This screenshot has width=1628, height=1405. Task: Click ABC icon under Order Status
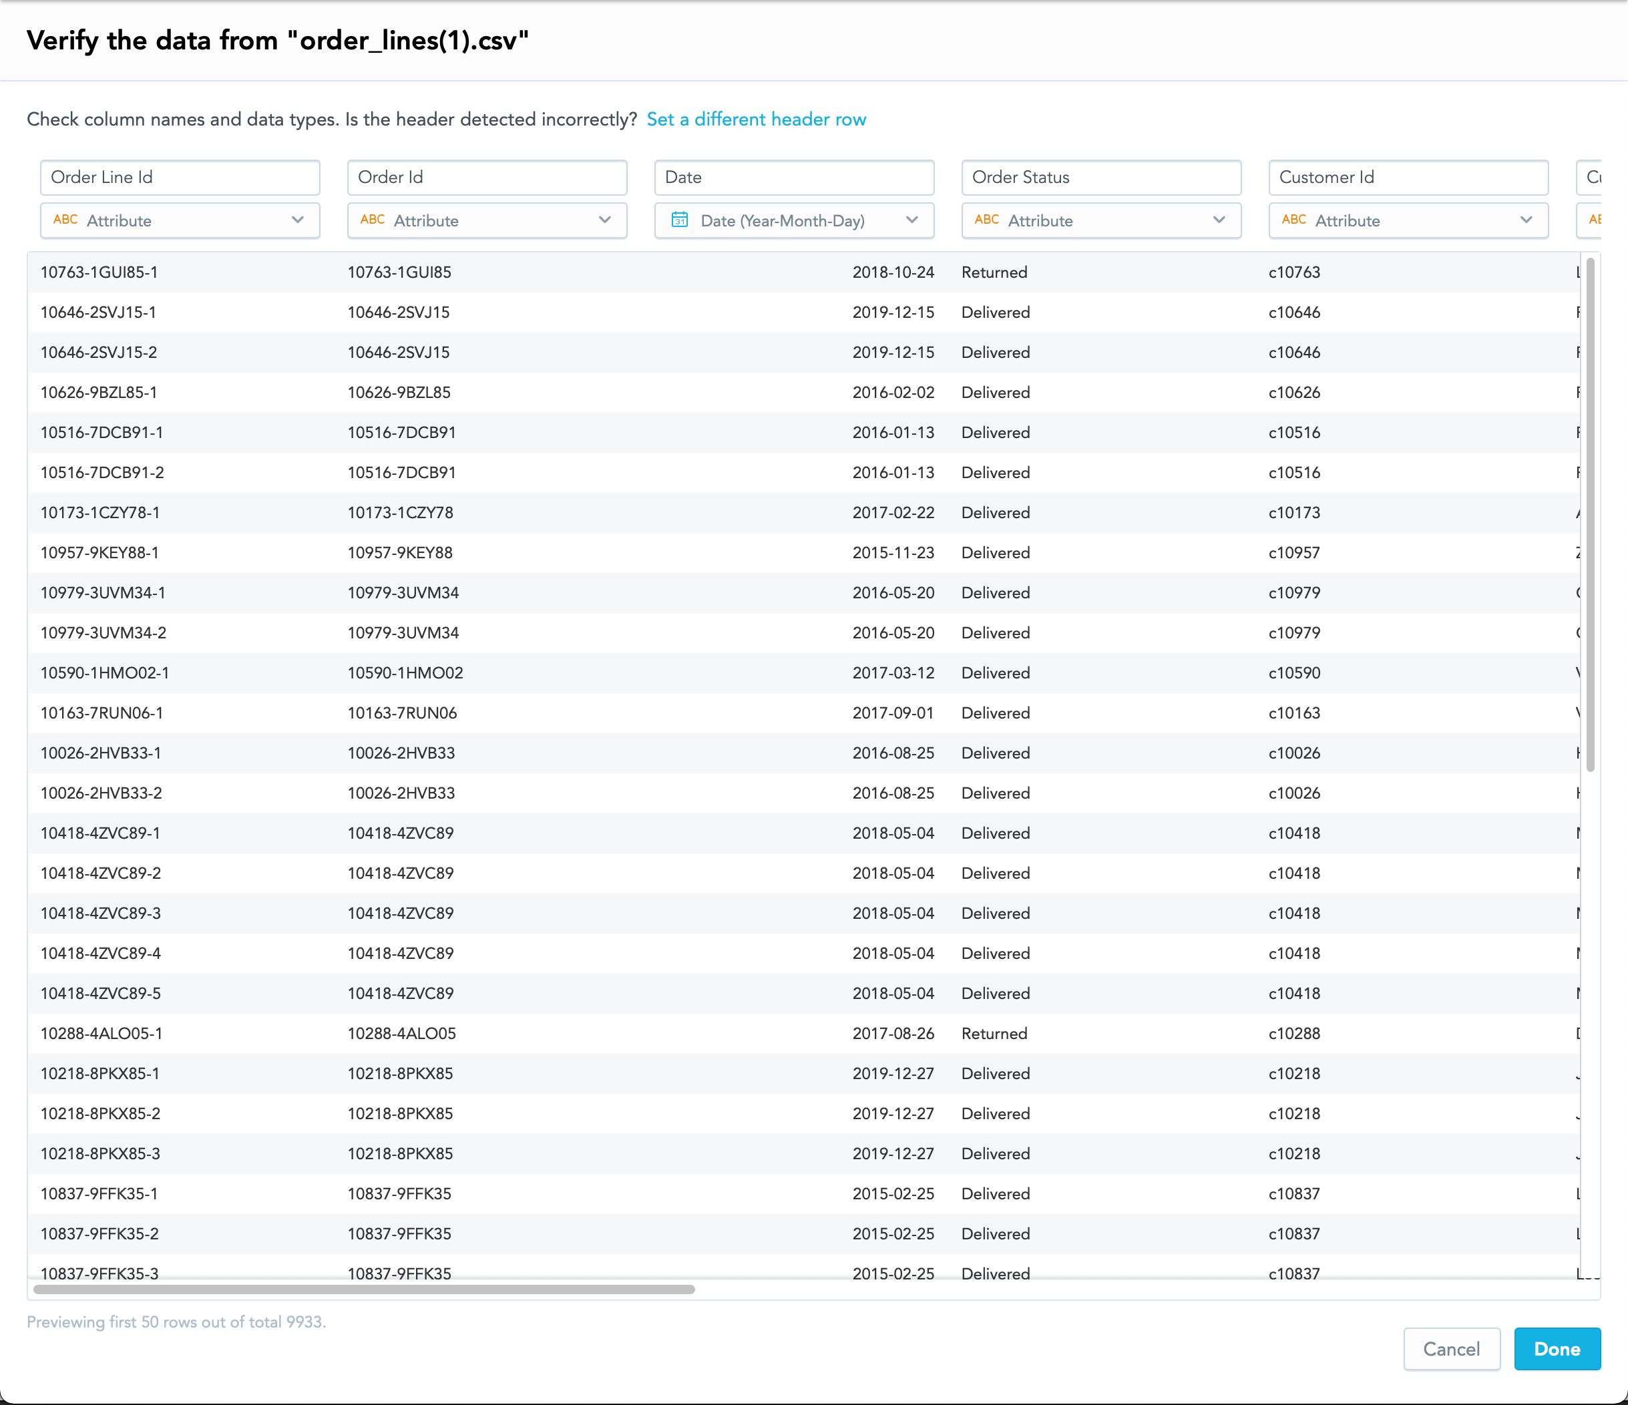987,220
